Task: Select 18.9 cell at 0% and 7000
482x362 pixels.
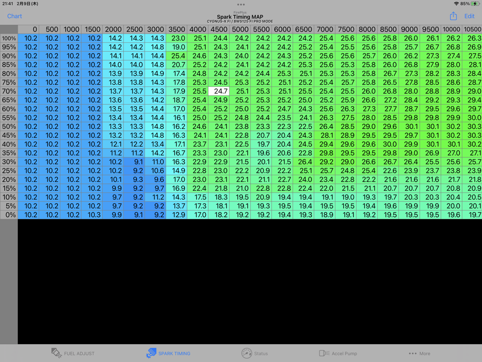Action: click(x=324, y=215)
